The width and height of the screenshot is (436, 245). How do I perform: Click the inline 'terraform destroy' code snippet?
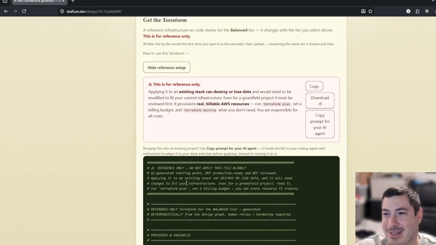(200, 110)
